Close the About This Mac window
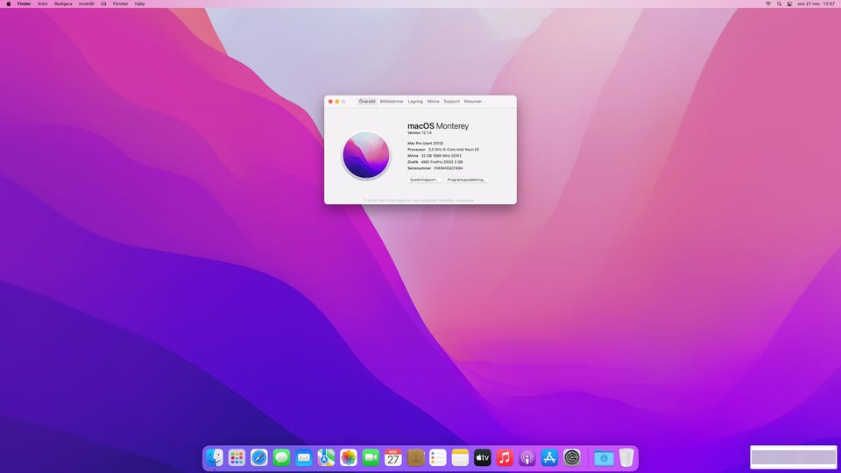 click(330, 102)
